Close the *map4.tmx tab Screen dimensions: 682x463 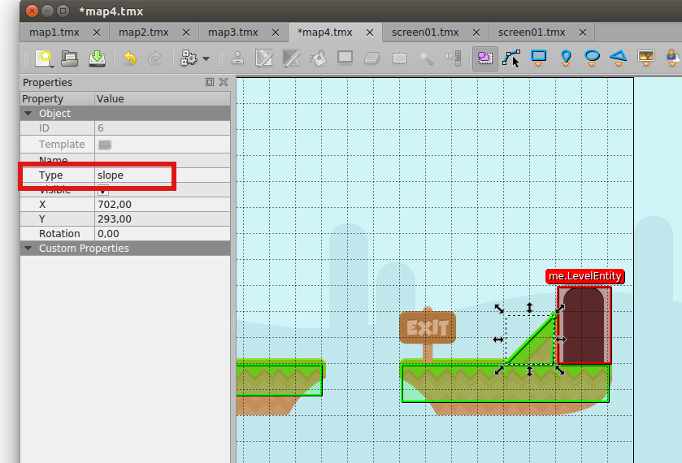pos(370,32)
